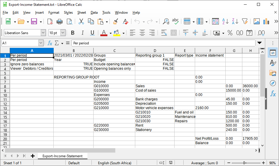Open Find and Replace icon
Viewport: 279px width, 166px height.
(x=166, y=22)
